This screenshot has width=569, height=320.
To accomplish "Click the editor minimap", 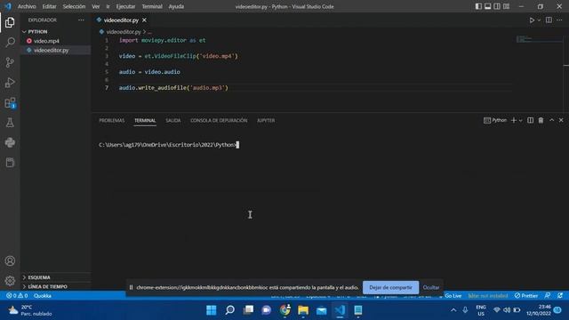I will pos(540,39).
